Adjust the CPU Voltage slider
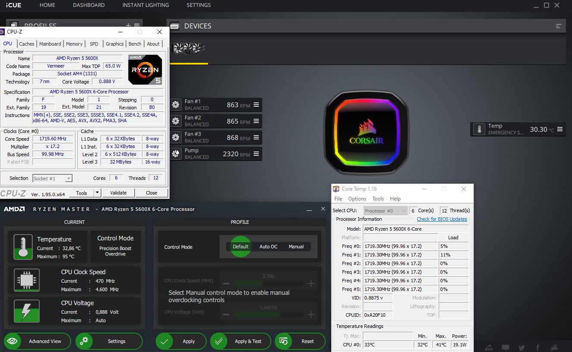The image size is (572, 352). (x=268, y=315)
